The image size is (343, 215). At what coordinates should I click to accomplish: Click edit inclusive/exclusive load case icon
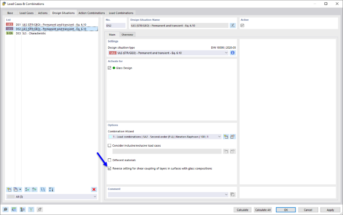click(232, 151)
